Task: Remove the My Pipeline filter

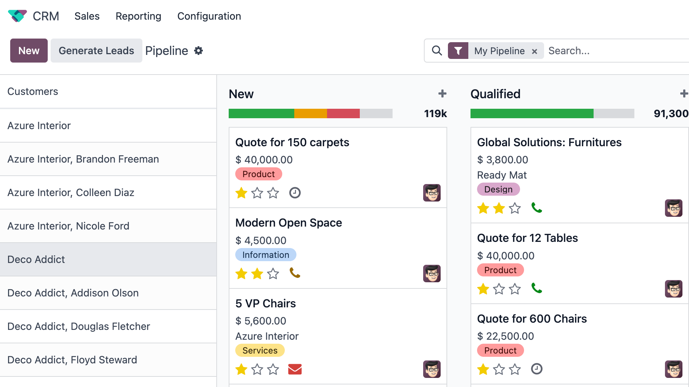Action: point(534,51)
